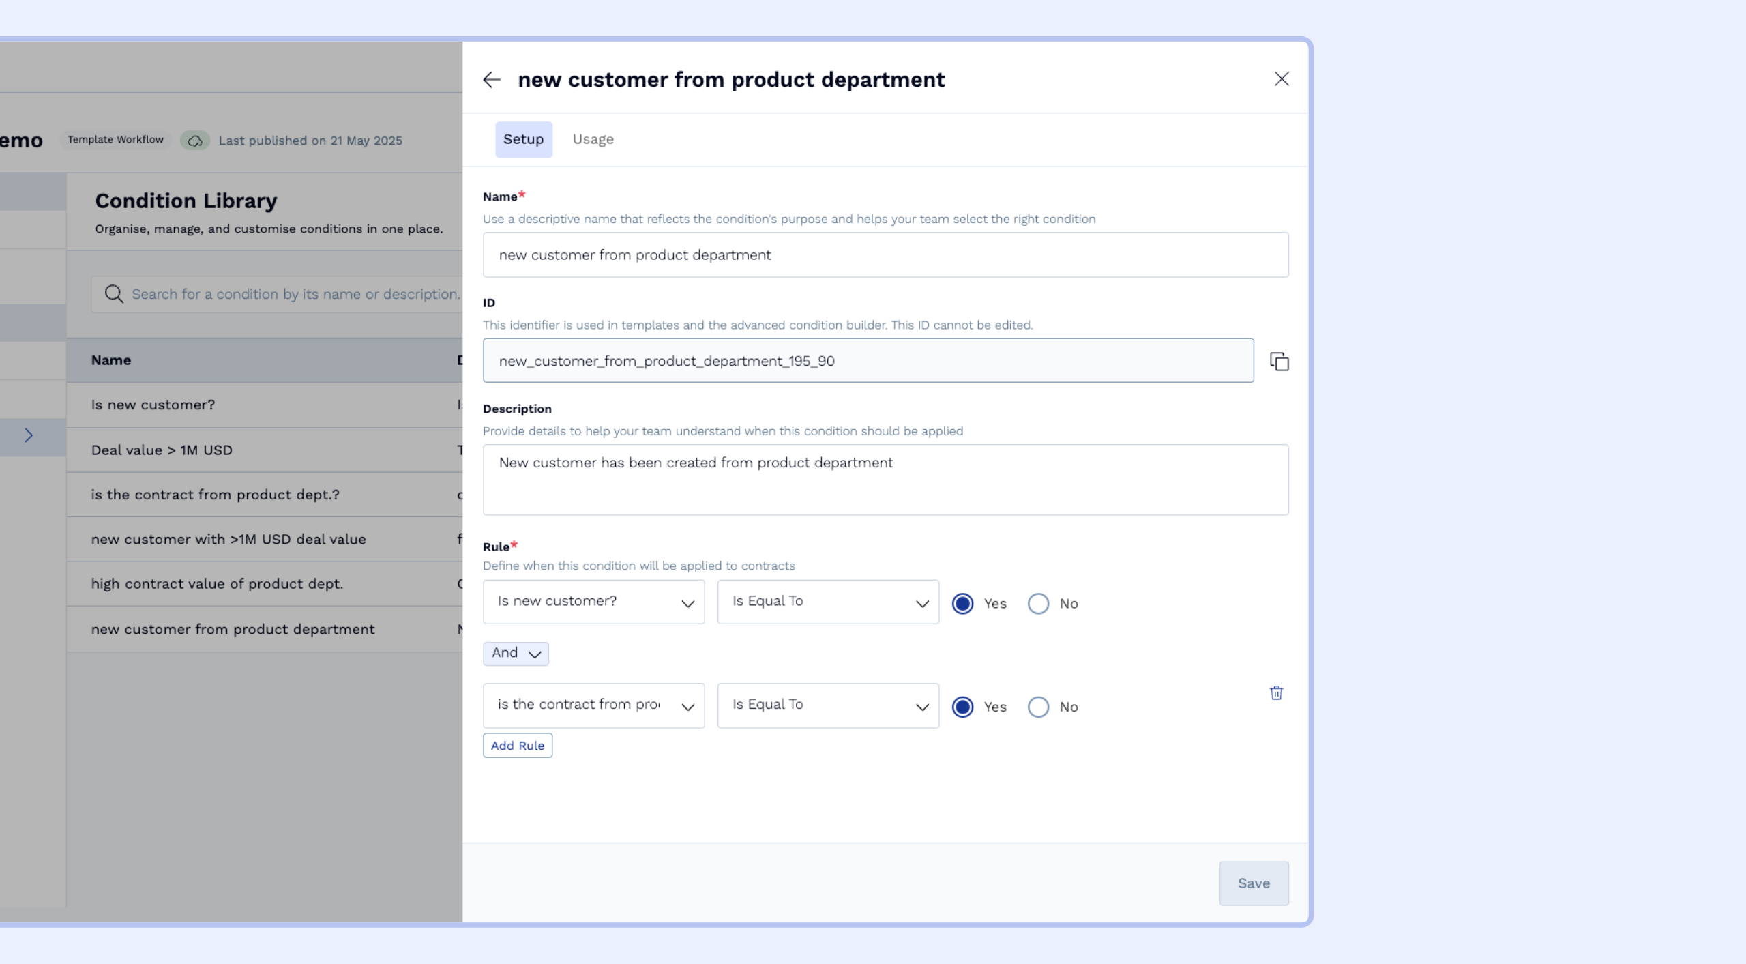Click the Name input field
Image resolution: width=1746 pixels, height=964 pixels.
(x=885, y=254)
